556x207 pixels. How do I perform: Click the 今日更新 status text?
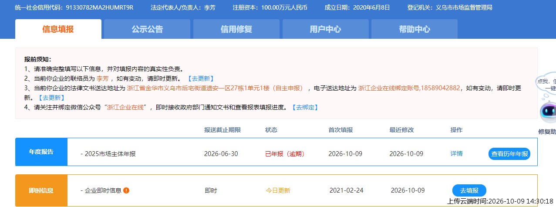tap(278, 190)
